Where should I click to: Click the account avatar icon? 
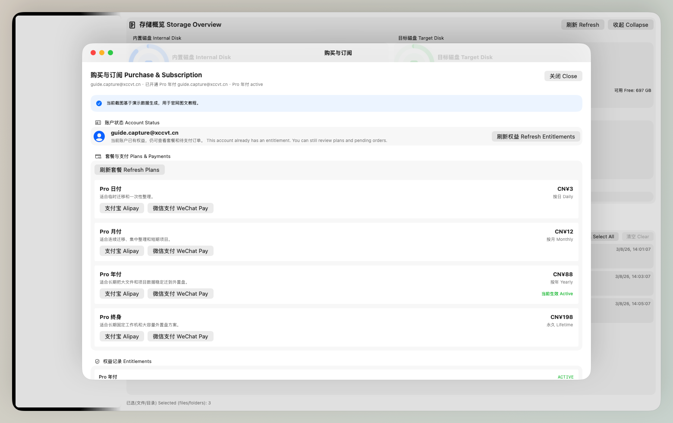click(99, 136)
